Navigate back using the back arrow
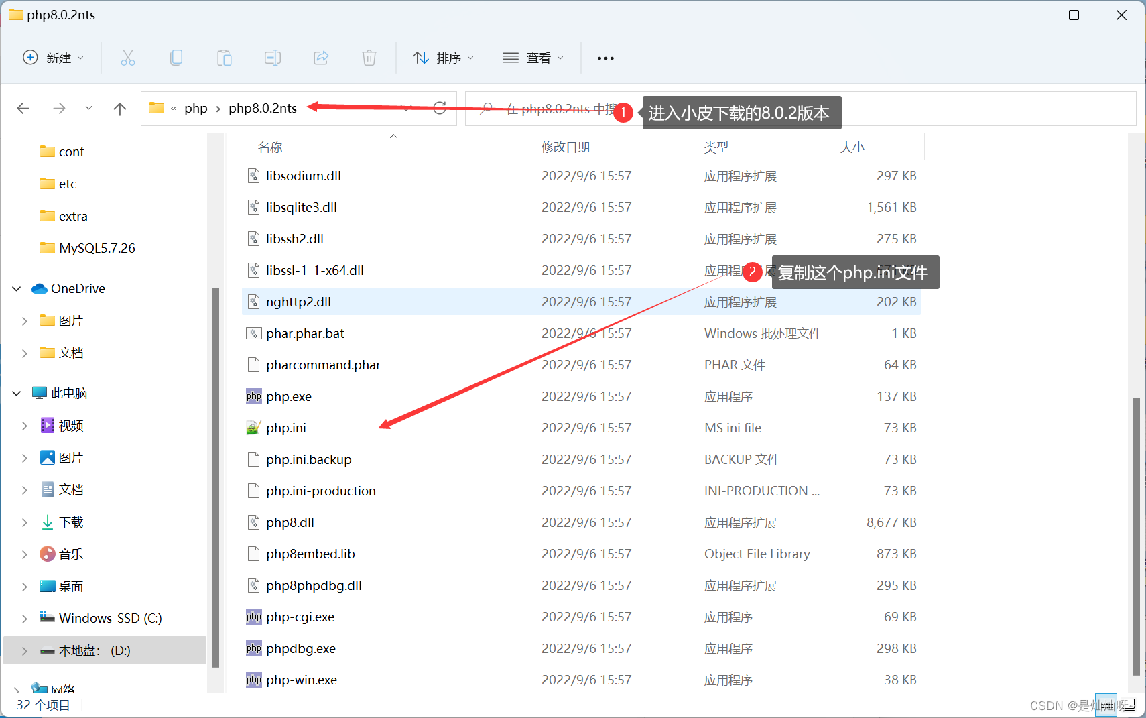 click(x=23, y=108)
